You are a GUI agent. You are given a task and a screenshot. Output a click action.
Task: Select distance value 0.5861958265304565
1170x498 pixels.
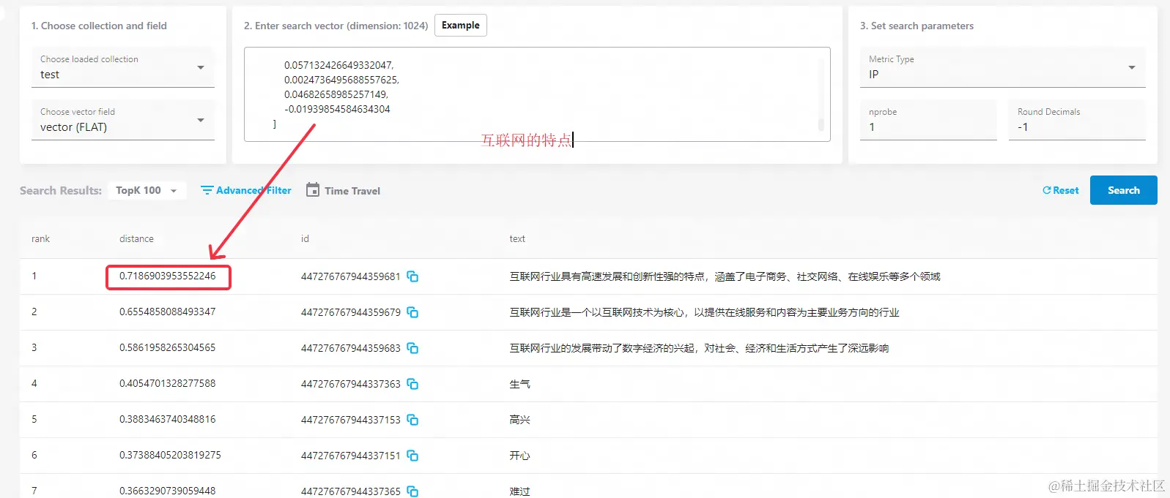coord(168,347)
